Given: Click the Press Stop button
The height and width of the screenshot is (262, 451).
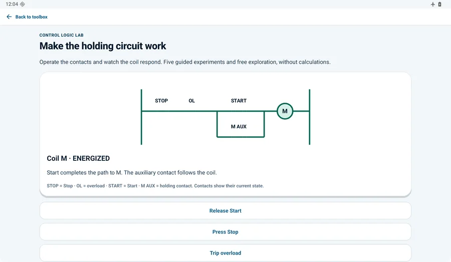Looking at the screenshot, I should pyautogui.click(x=225, y=232).
